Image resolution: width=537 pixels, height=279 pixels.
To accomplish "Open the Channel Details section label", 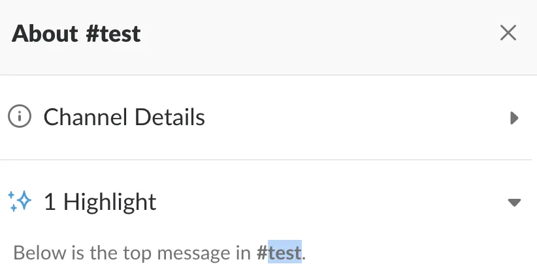I will 124,117.
